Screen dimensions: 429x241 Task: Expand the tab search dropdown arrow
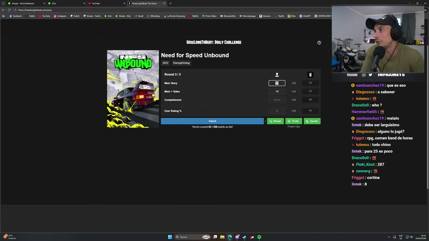pos(3,3)
